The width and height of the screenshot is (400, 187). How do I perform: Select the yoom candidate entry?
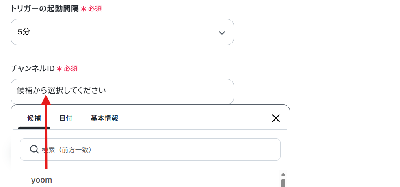(41, 180)
